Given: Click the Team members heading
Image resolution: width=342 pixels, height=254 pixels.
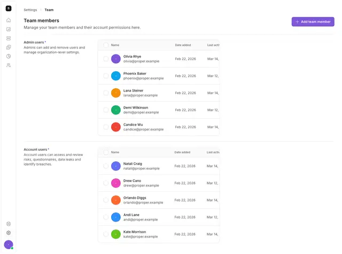Looking at the screenshot, I should tap(42, 20).
